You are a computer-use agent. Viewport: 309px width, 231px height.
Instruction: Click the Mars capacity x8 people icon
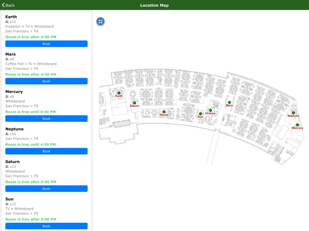tap(7, 59)
